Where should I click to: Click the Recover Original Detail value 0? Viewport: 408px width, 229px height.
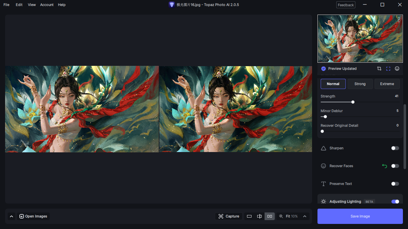(397, 125)
